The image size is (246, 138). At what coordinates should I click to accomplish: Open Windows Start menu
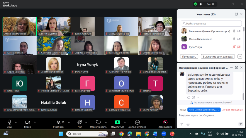tap(61, 134)
